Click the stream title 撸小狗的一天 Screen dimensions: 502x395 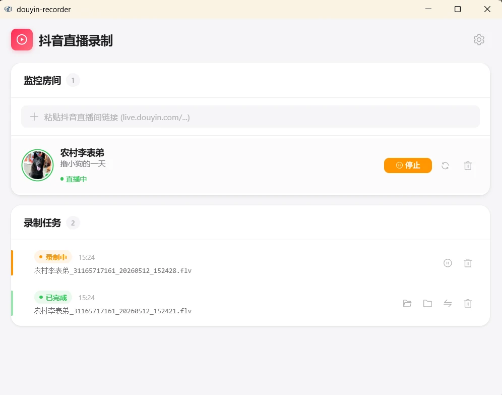(x=83, y=164)
